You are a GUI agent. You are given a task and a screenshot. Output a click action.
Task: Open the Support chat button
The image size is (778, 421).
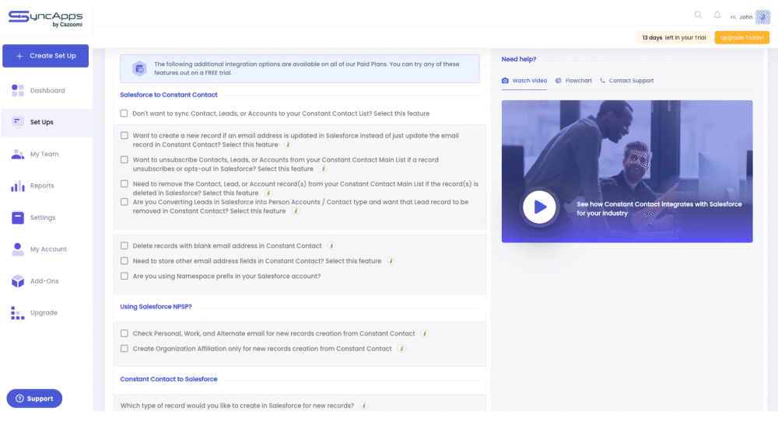point(34,398)
